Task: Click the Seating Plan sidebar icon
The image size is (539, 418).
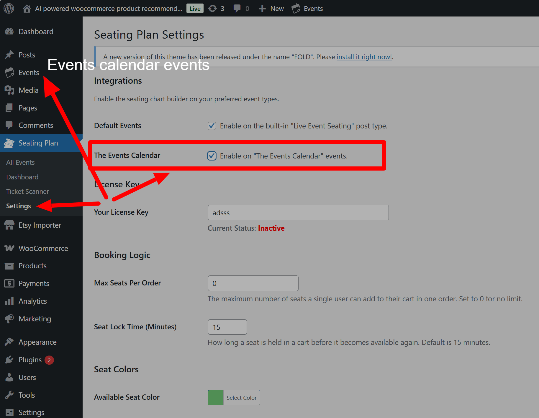Action: point(9,143)
